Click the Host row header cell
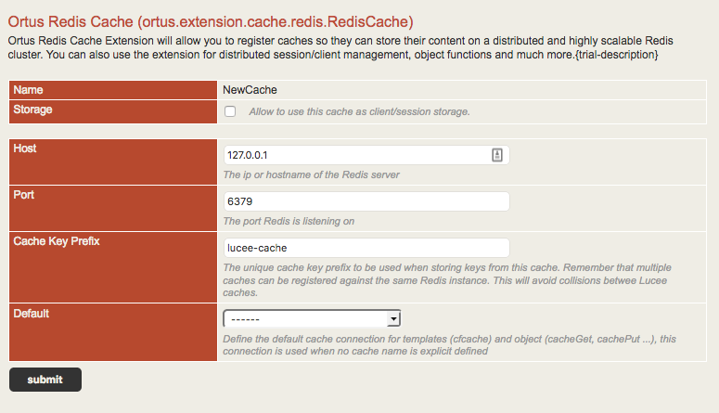 coord(112,161)
